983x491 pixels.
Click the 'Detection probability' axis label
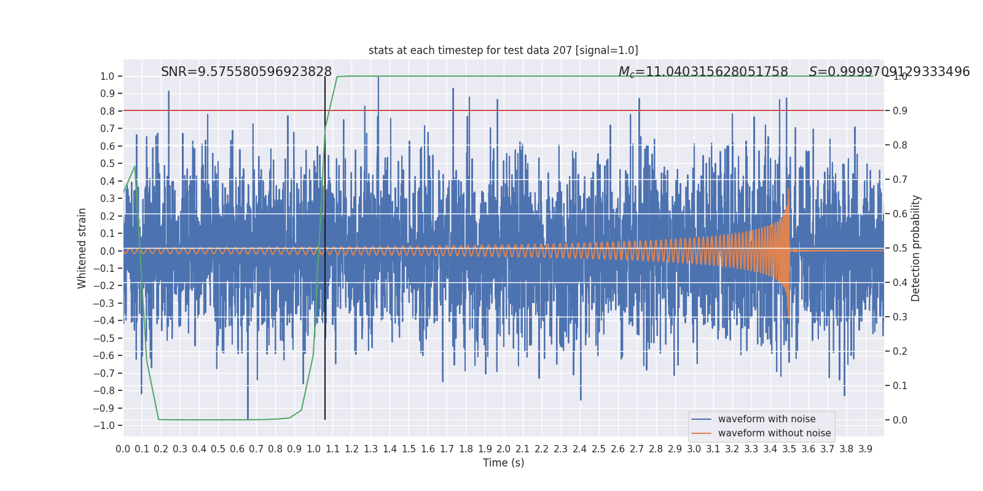point(916,248)
